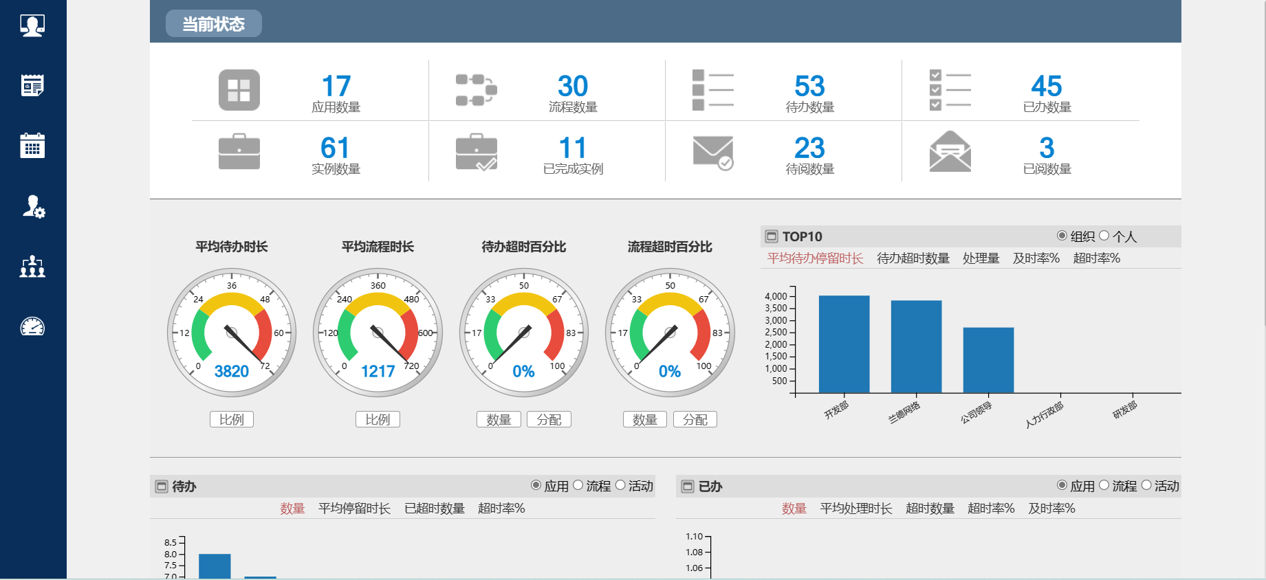Screen dimensions: 1266x580
Task: Open the organization chart sidebar icon
Action: coord(32,267)
